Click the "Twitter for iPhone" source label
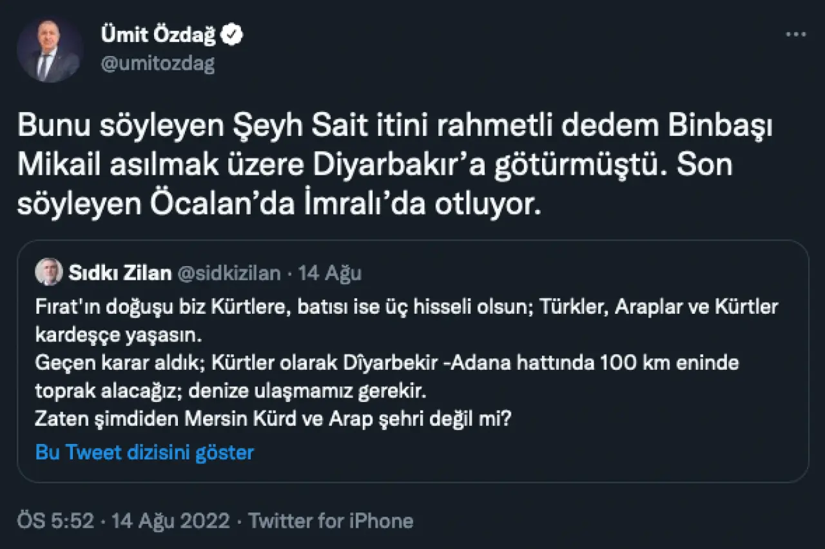The width and height of the screenshot is (825, 549). tap(331, 520)
